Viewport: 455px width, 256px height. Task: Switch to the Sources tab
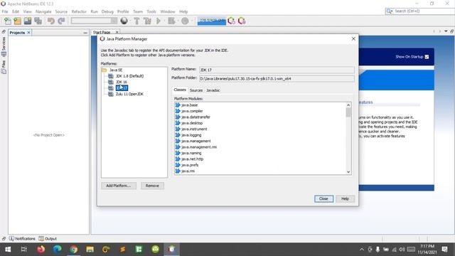(x=196, y=90)
